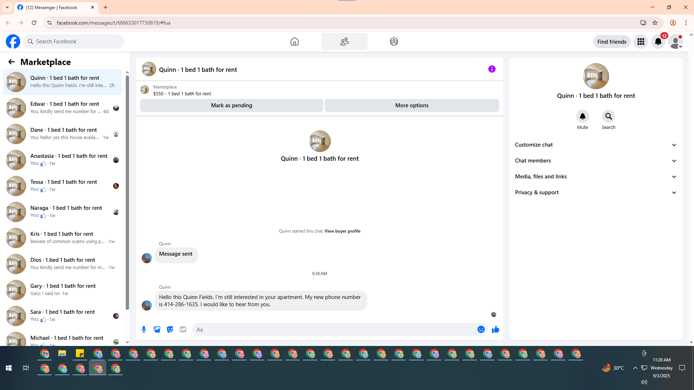
Task: Send a voice clip
Action: tap(144, 329)
